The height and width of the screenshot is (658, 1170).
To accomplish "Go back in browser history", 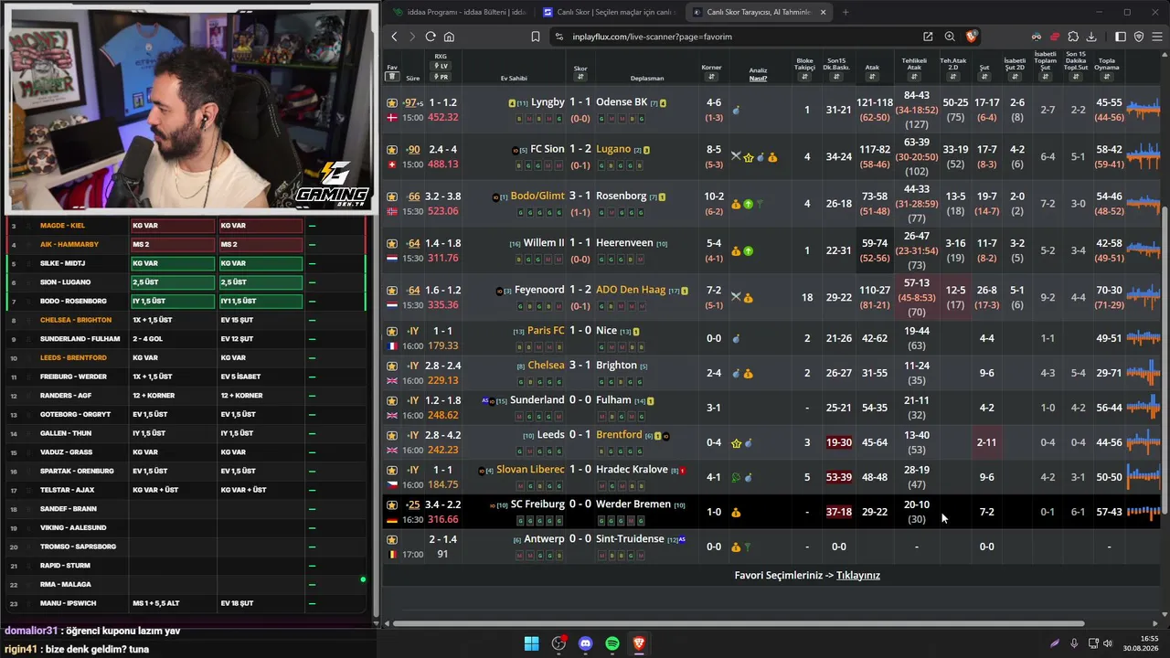I will [x=394, y=37].
